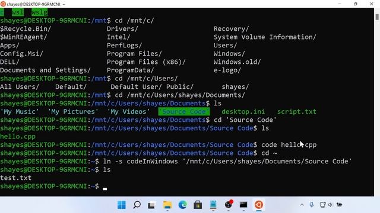Image resolution: width=380 pixels, height=213 pixels.
Task: Click 'e-logo/' completion entry
Action: click(x=227, y=70)
